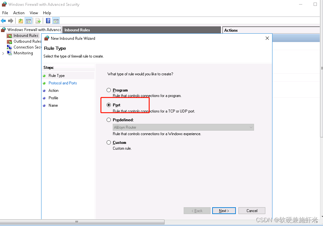The height and width of the screenshot is (226, 323).
Task: Select the Custom rule type radio button
Action: point(109,142)
